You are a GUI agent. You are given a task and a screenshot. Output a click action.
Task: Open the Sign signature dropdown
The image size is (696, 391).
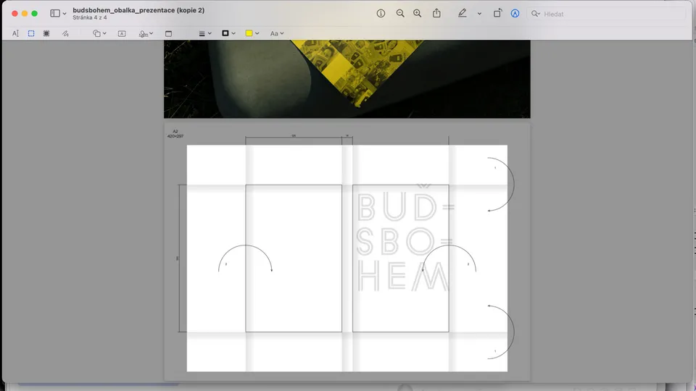(x=146, y=33)
